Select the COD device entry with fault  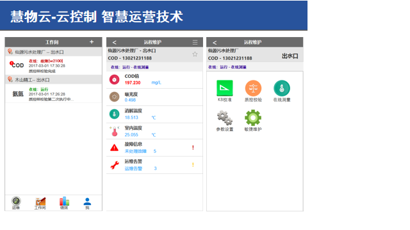point(53,65)
